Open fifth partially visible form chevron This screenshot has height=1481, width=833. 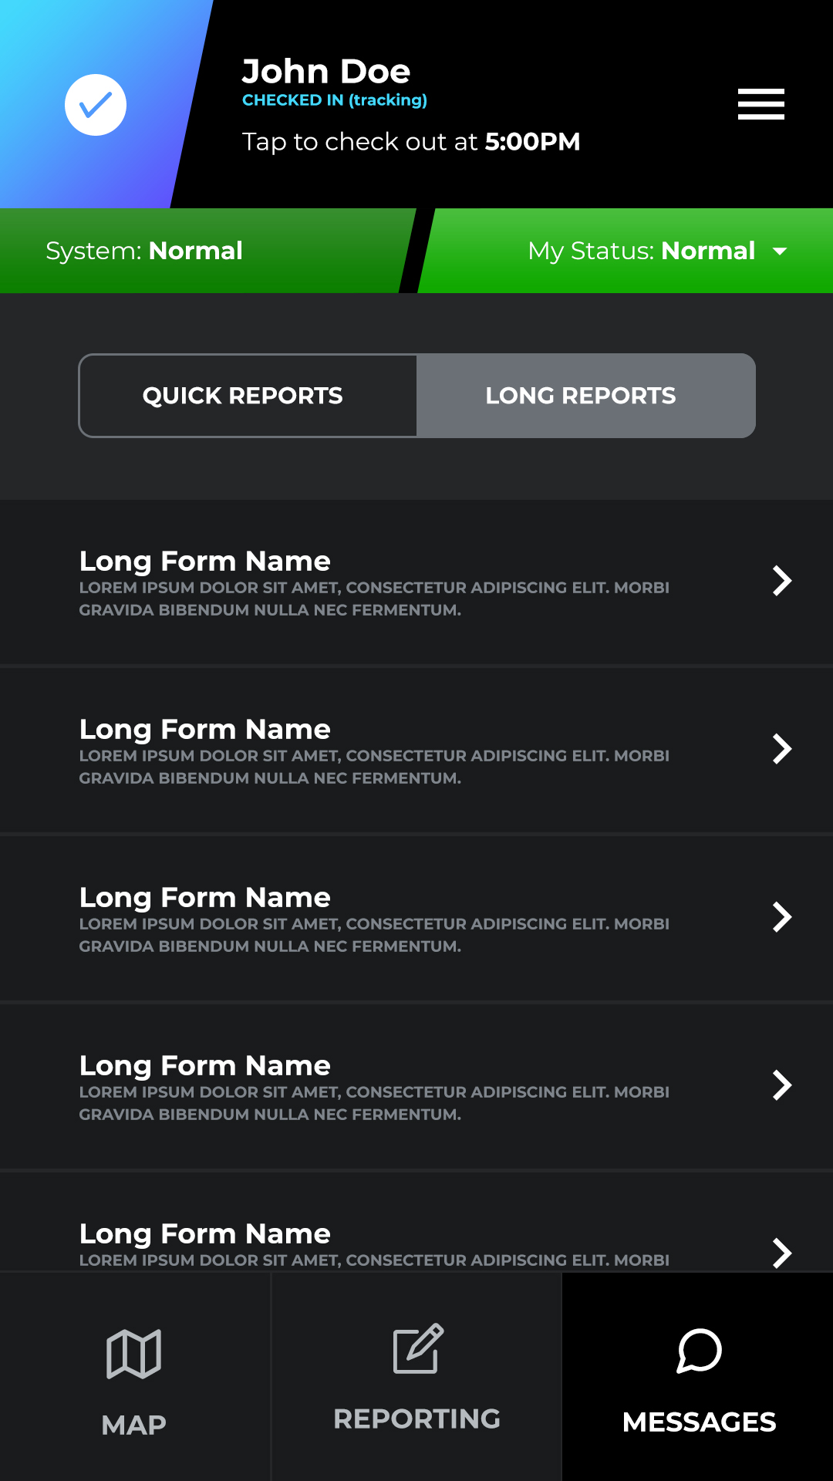pos(782,1253)
